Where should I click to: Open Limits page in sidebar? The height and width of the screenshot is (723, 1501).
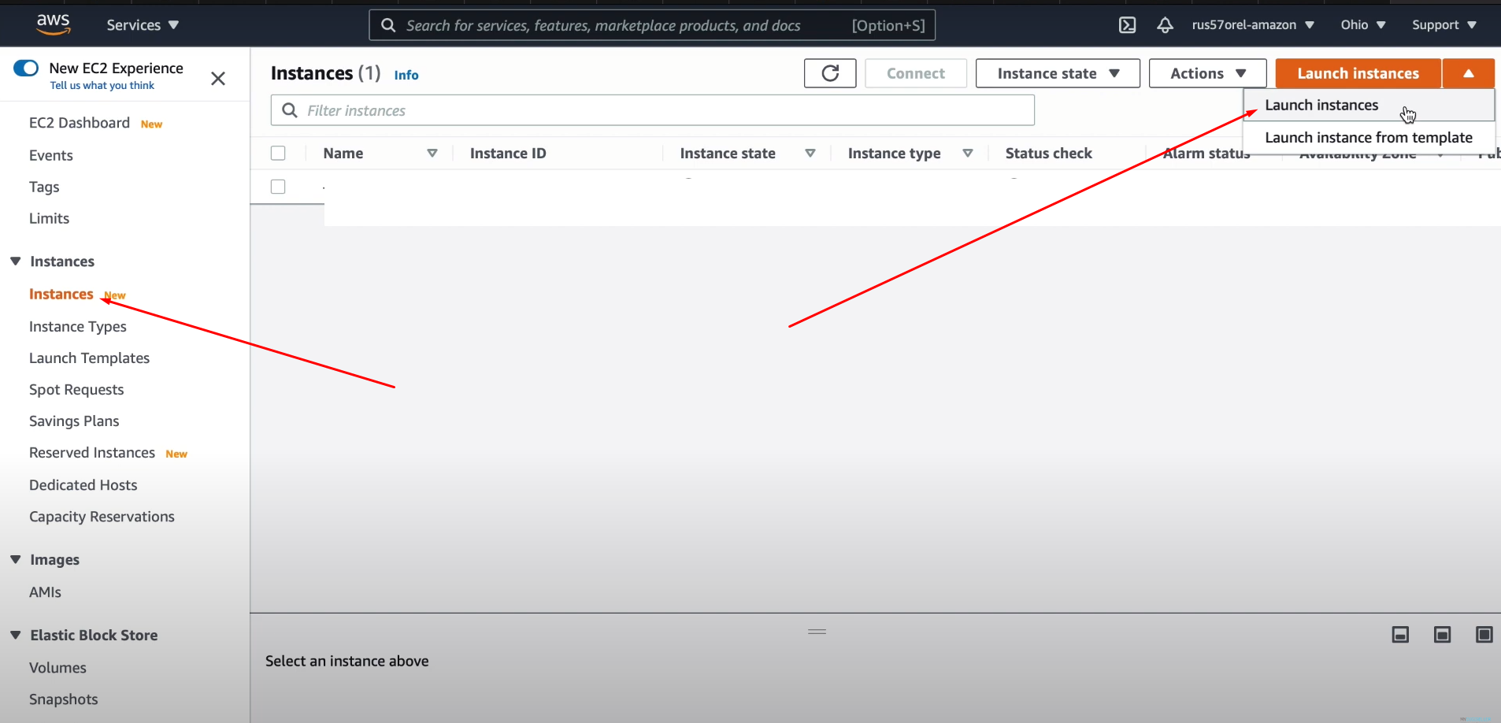tap(49, 218)
